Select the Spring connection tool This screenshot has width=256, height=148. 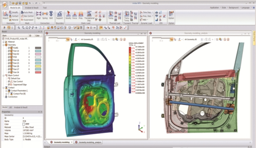pos(45,15)
